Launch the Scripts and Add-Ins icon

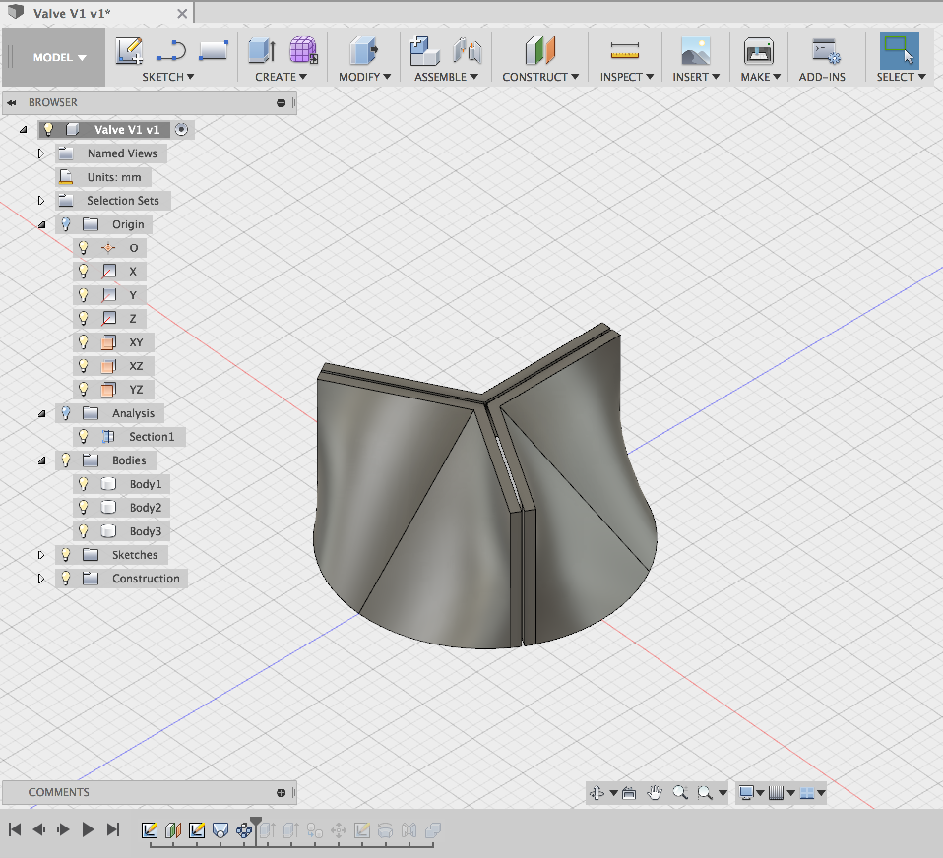coord(826,51)
